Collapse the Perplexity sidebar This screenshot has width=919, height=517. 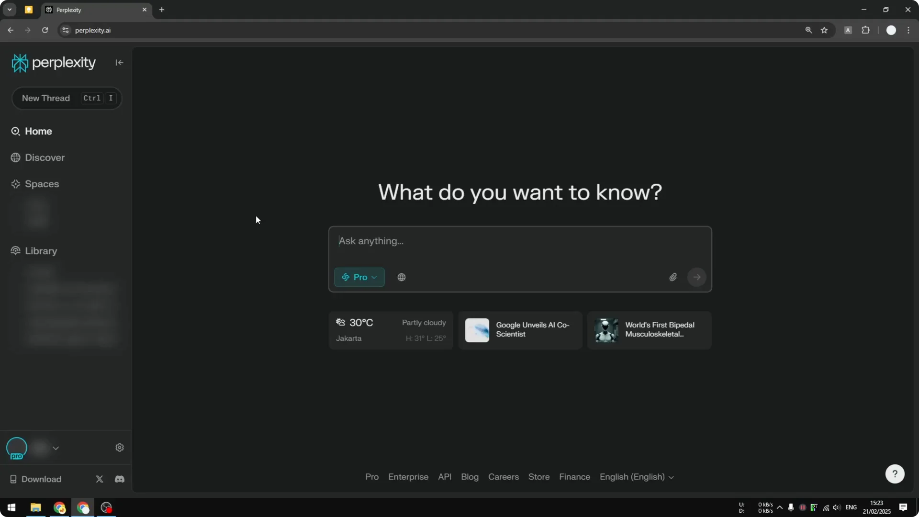tap(119, 63)
